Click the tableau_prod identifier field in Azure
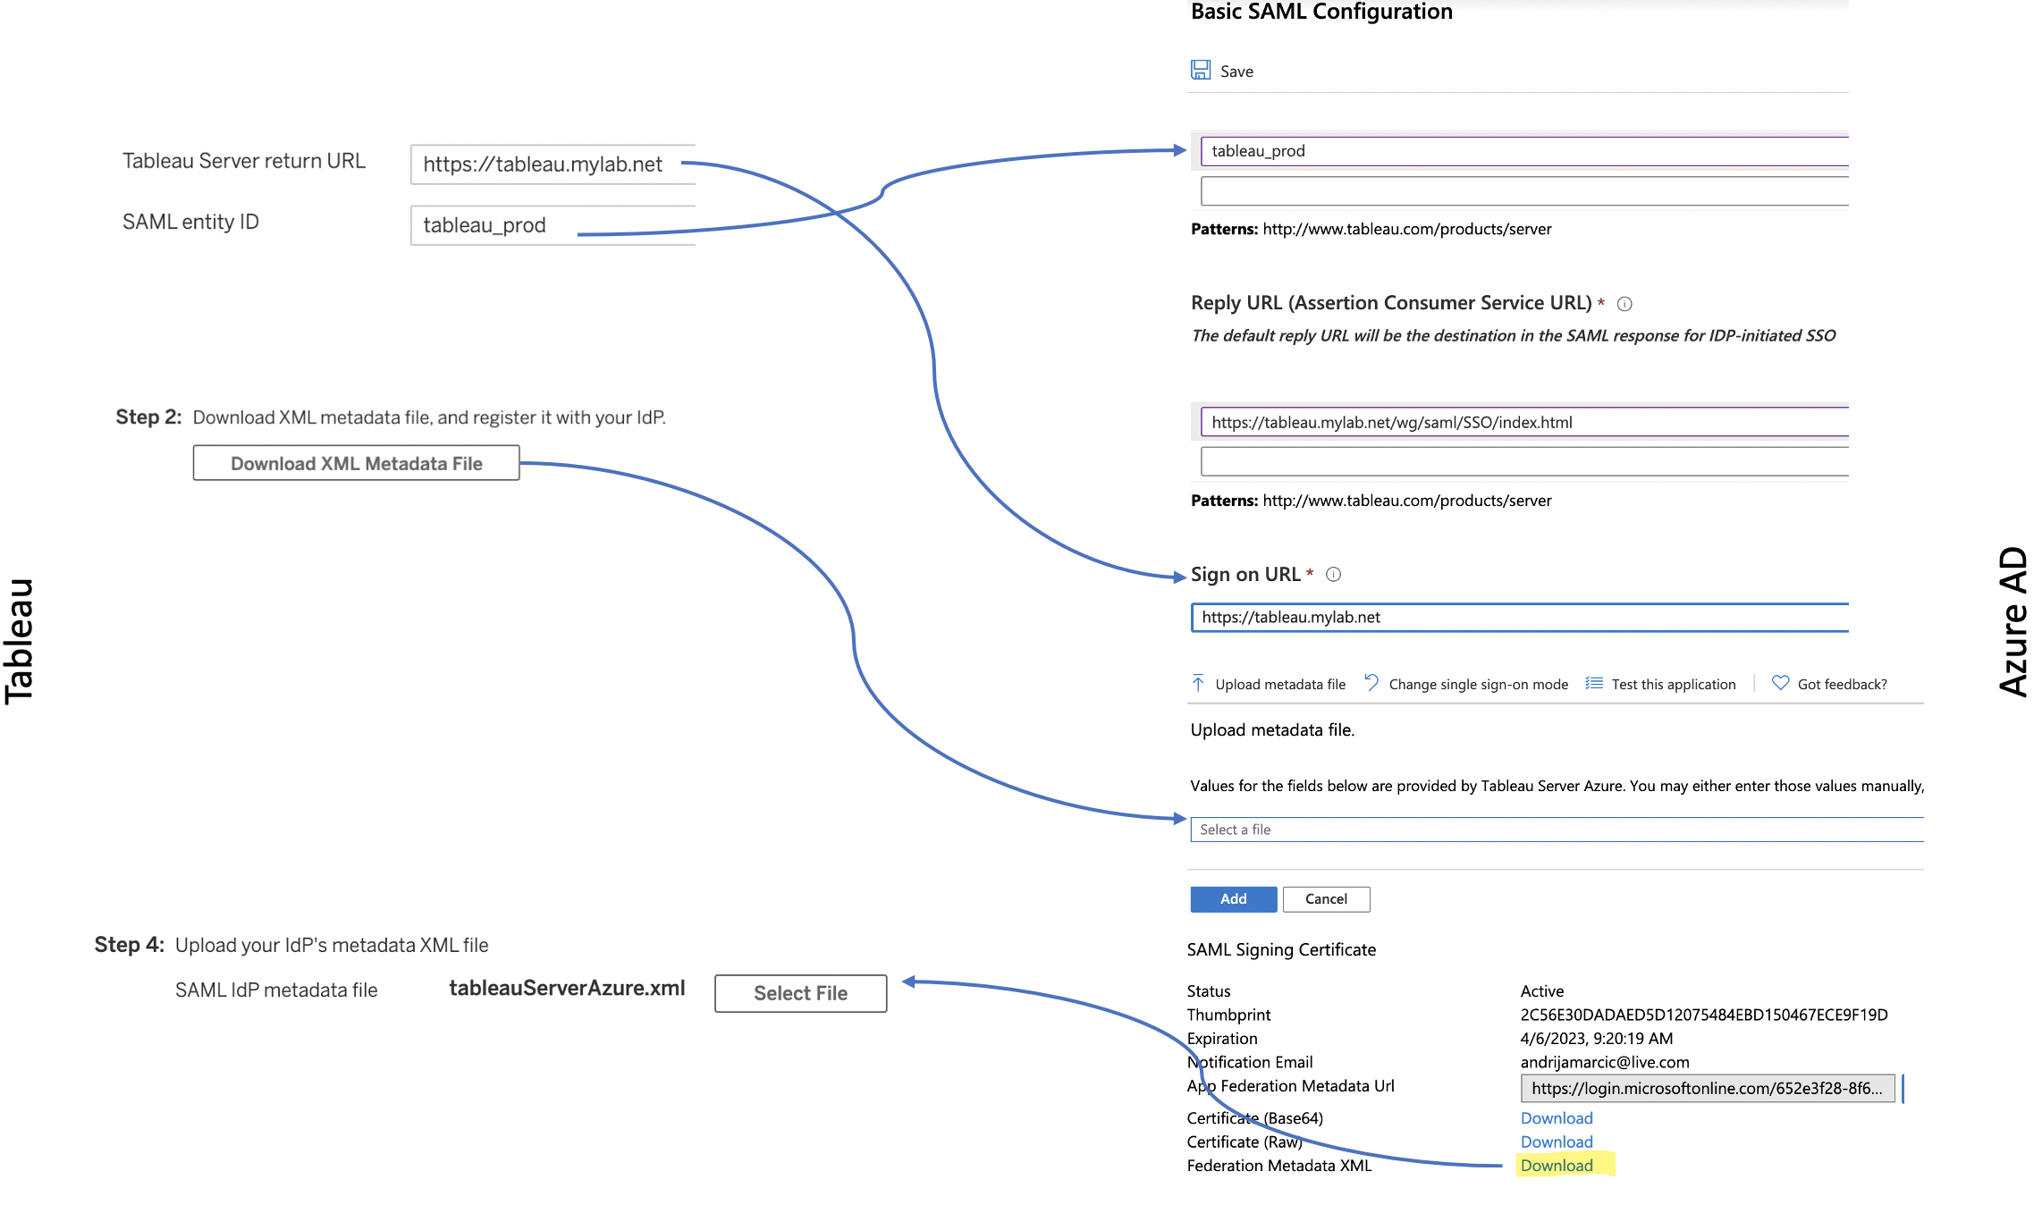 (1524, 151)
